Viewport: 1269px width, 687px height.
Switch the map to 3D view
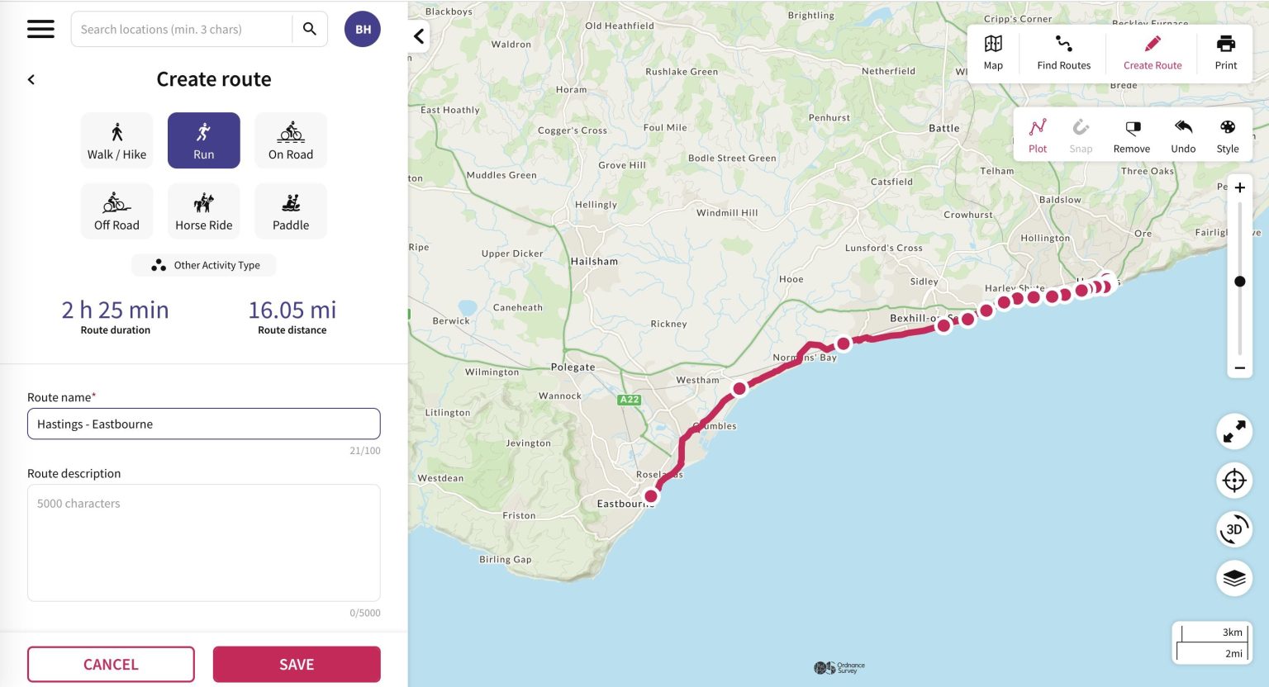[1233, 528]
